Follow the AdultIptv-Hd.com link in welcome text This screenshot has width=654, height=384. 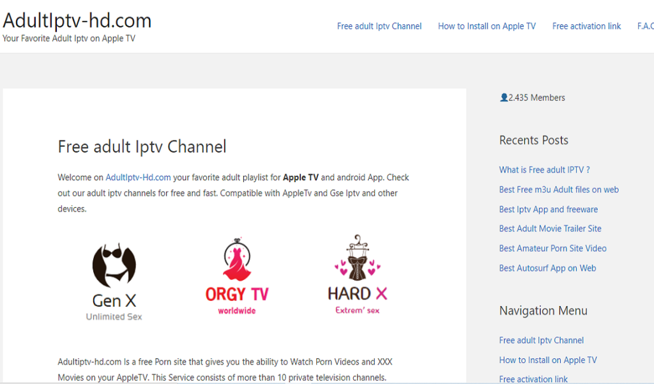tap(138, 178)
